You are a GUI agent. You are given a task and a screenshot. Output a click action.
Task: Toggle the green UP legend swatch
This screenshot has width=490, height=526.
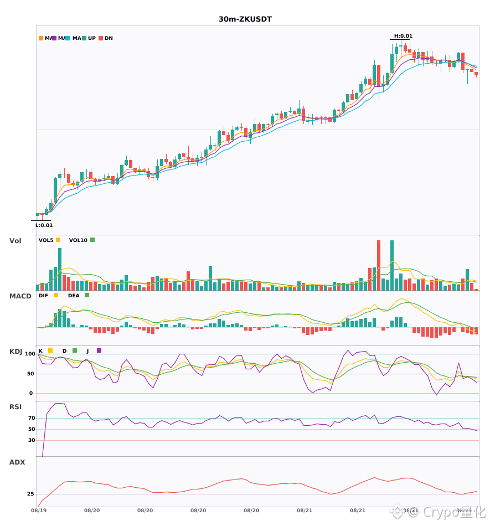tap(85, 38)
